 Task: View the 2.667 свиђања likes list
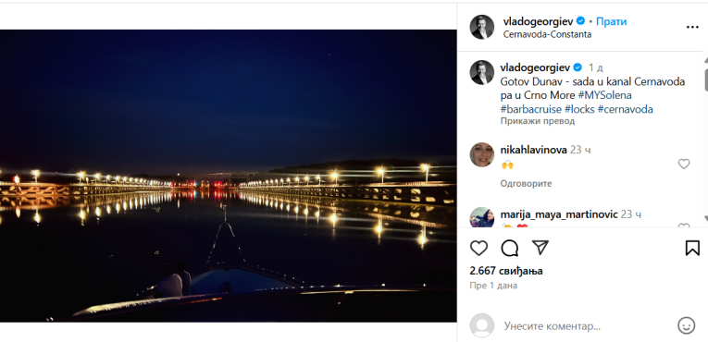pos(506,271)
